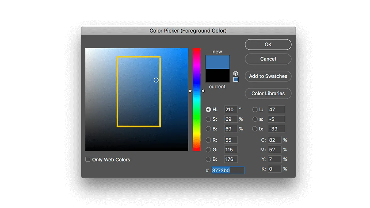Viewport: 370px width, 208px height.
Task: Select the B brightness radio button
Action: (208, 129)
